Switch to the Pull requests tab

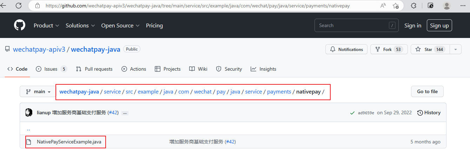(94, 69)
